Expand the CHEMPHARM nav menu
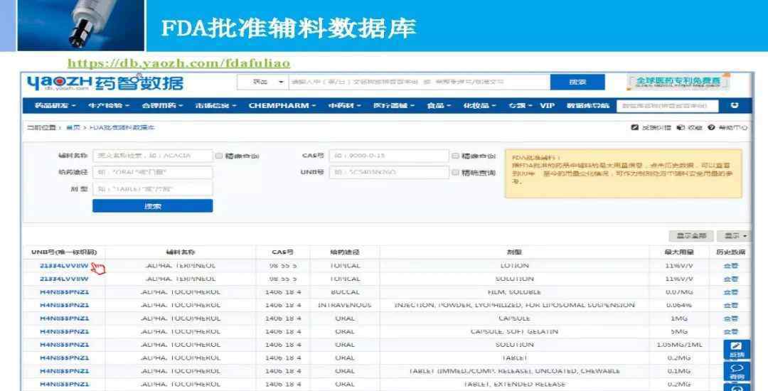The image size is (768, 391). coord(282,105)
